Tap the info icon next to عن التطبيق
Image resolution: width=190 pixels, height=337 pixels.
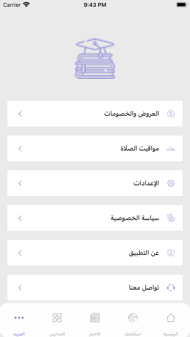click(171, 253)
